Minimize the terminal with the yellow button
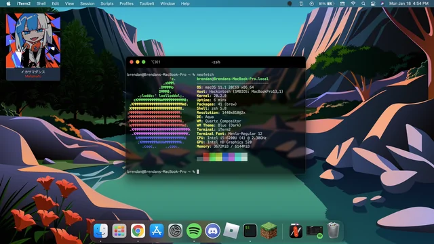434x244 pixels. click(x=138, y=62)
